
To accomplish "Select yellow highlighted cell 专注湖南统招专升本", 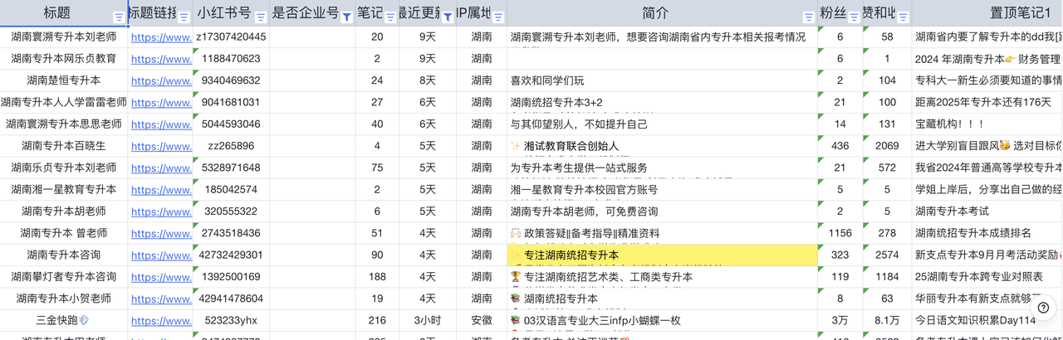I will 663,255.
